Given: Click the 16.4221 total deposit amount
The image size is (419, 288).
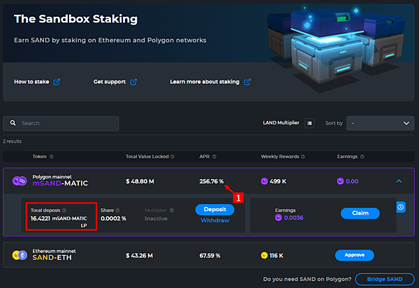Looking at the screenshot, I should click(41, 219).
